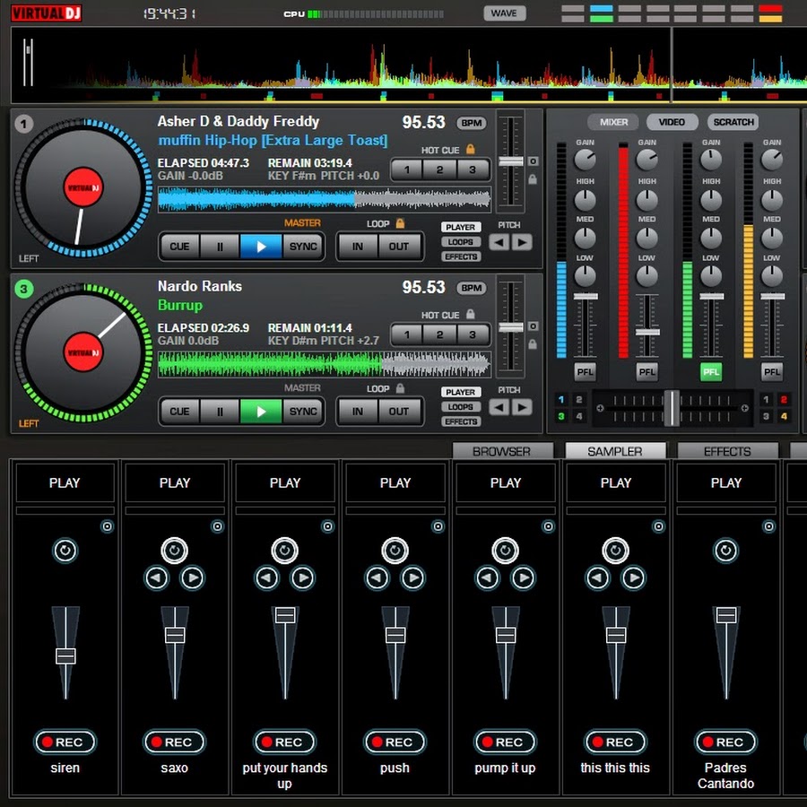Click pitch right arrow on deck 3

click(x=522, y=407)
